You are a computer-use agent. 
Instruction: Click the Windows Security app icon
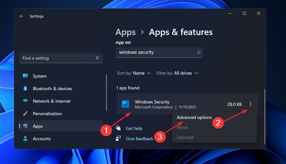tap(125, 104)
